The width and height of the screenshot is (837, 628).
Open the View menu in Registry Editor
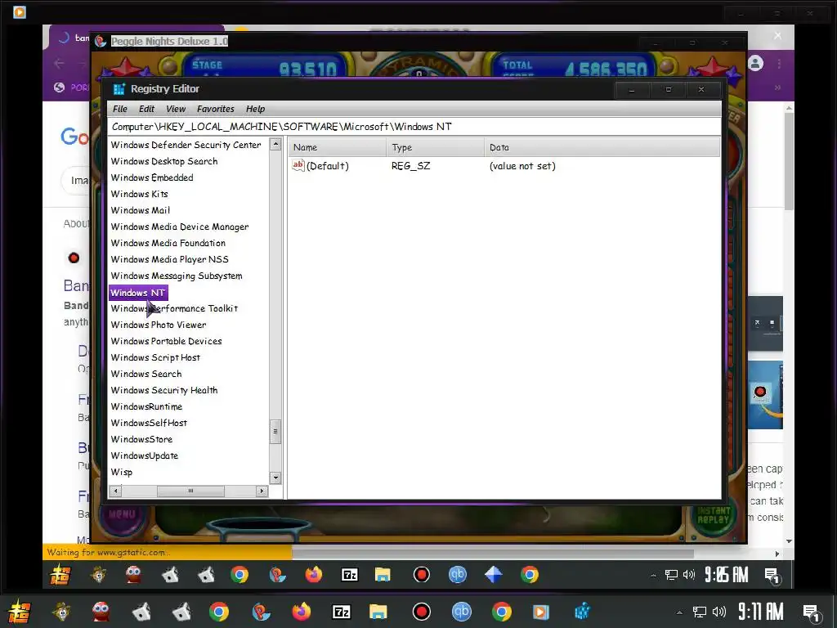(176, 109)
